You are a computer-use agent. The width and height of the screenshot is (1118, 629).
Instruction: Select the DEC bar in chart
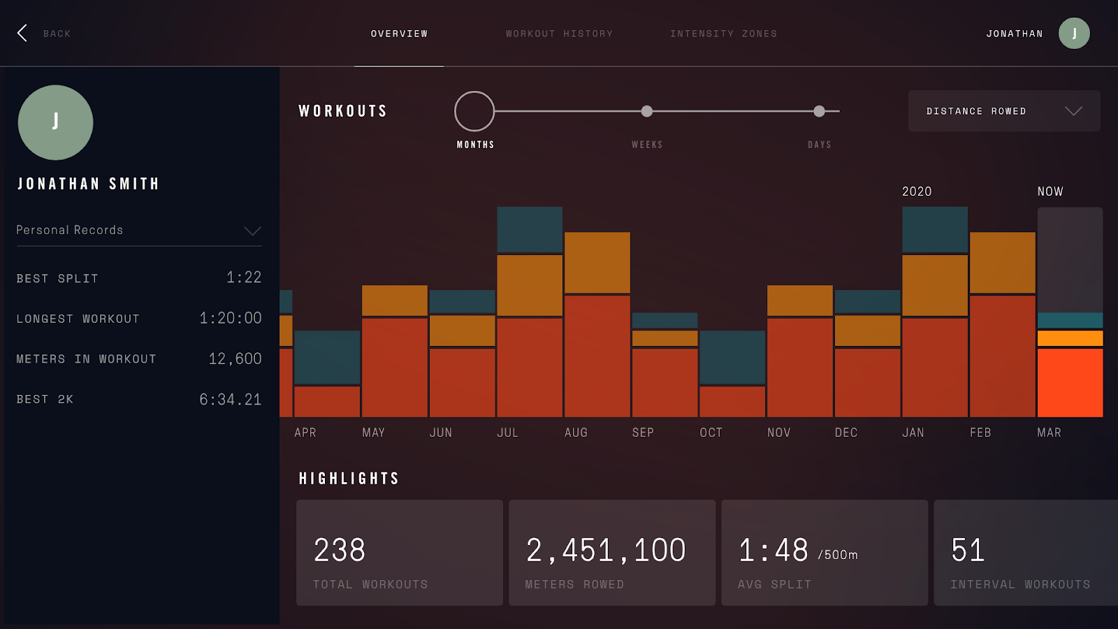(867, 354)
